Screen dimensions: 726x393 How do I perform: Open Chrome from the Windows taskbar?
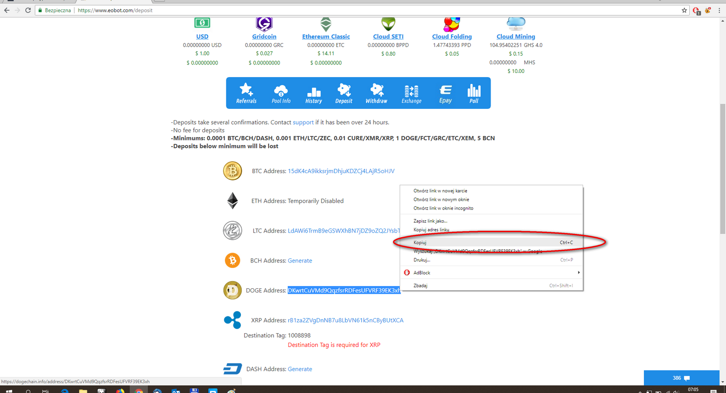[139, 390]
